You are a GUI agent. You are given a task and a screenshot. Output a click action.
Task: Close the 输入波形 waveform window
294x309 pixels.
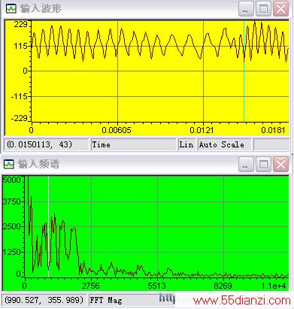point(280,9)
